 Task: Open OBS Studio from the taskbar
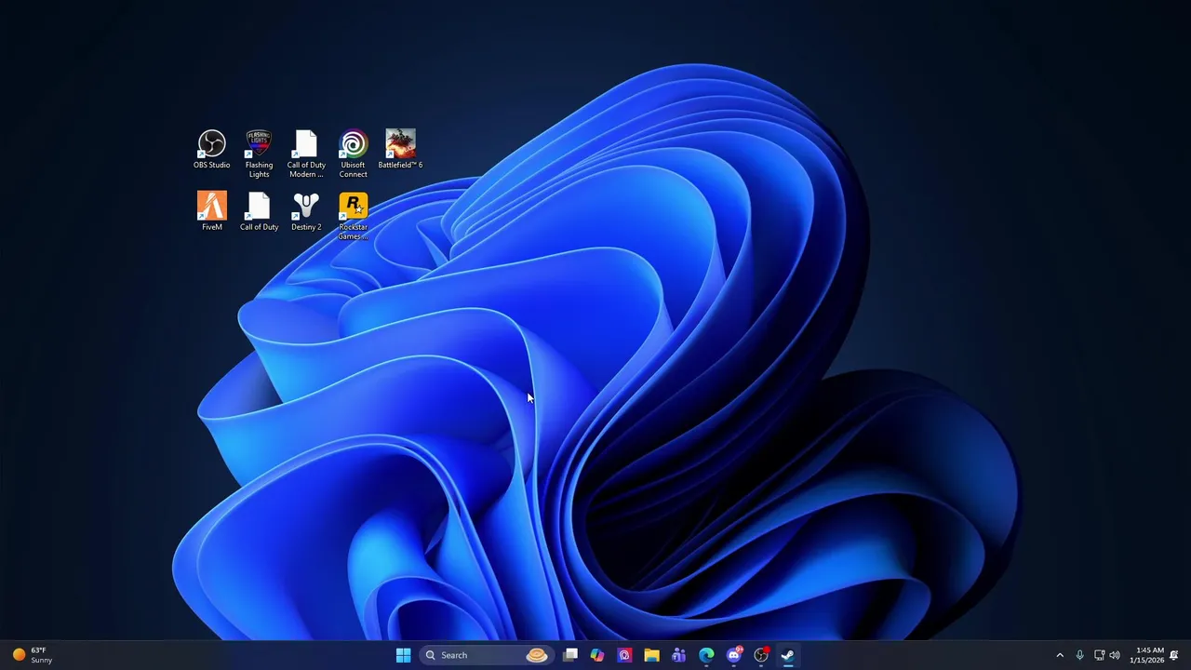coord(761,655)
